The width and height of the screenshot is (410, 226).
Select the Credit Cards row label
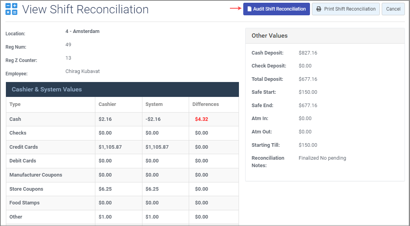[x=24, y=147]
